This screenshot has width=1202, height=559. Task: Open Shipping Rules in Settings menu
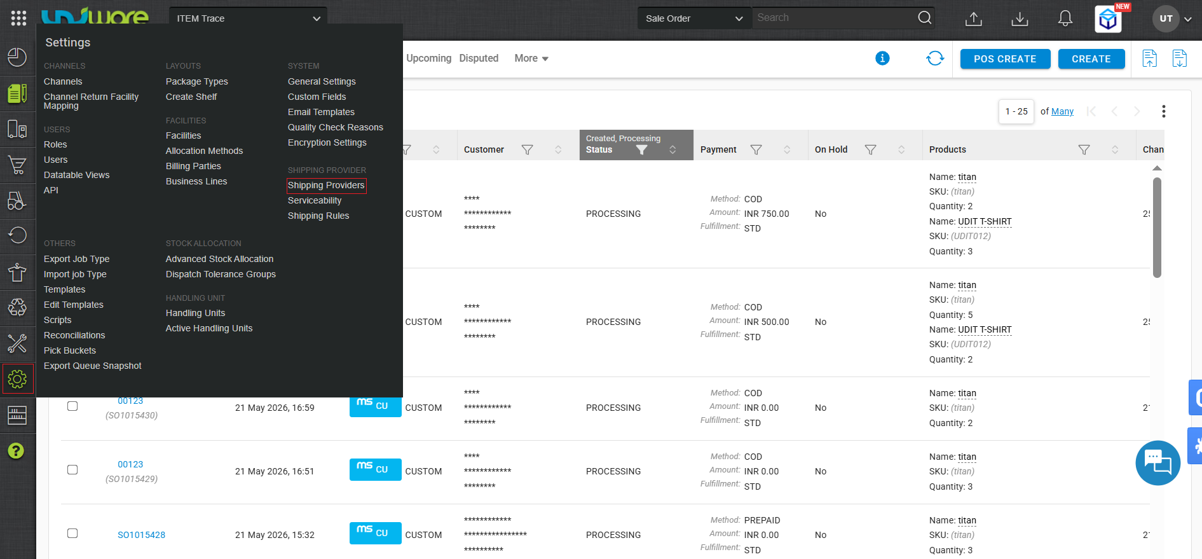pyautogui.click(x=318, y=216)
